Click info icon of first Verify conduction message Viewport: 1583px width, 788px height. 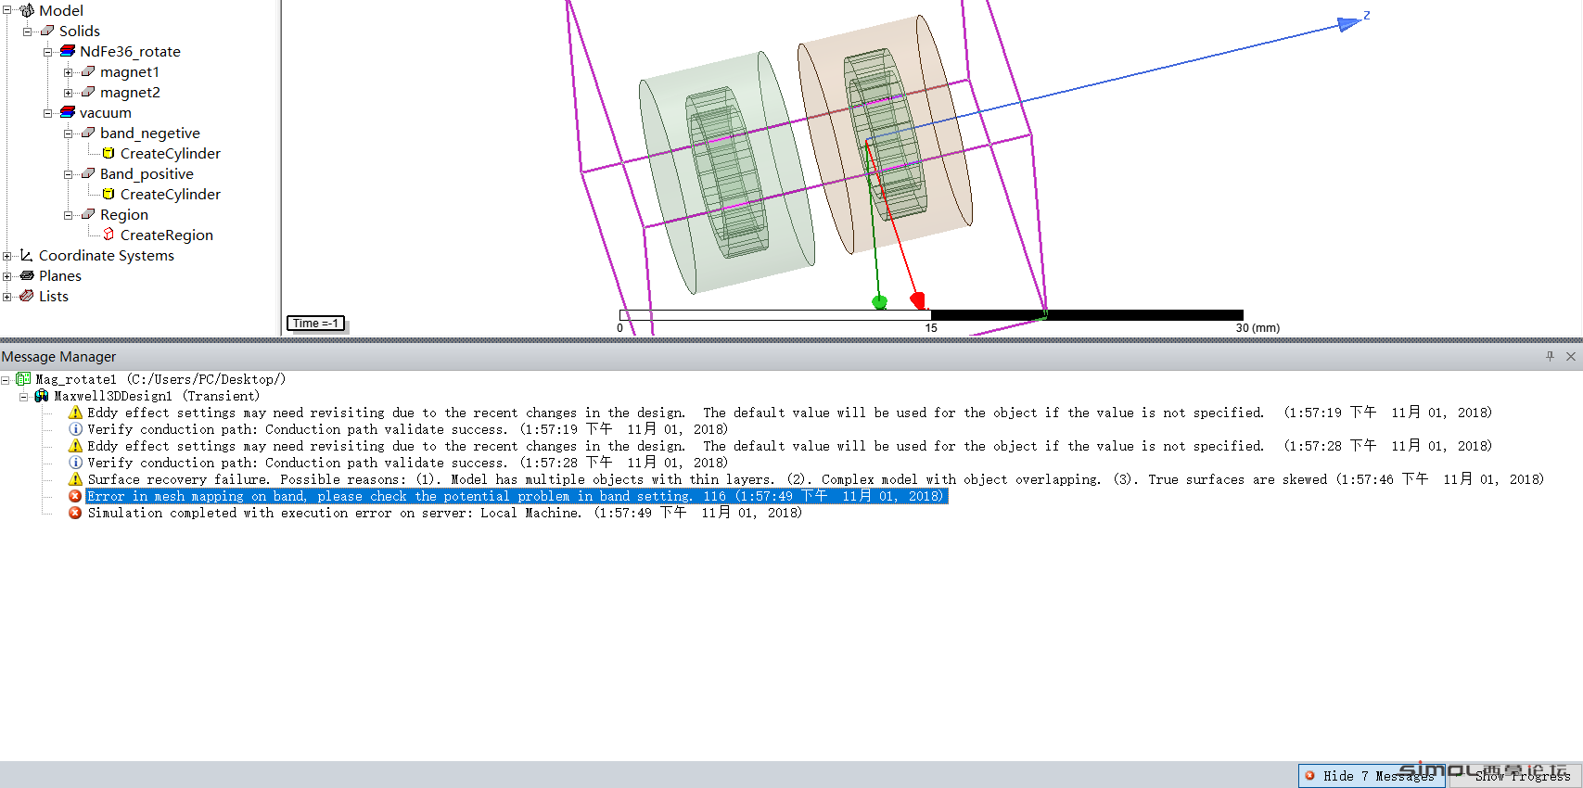pos(76,429)
